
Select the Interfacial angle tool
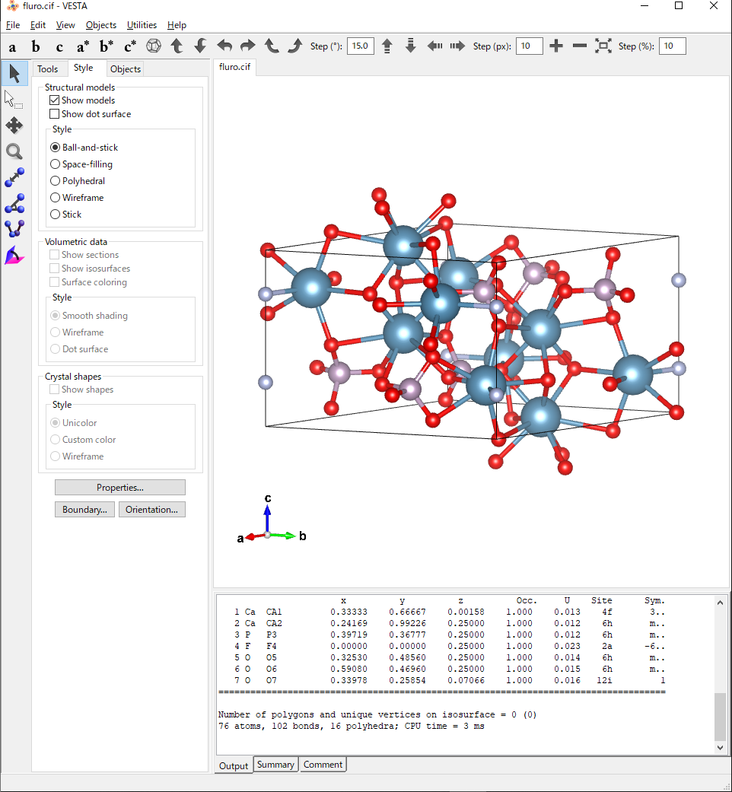tap(14, 256)
